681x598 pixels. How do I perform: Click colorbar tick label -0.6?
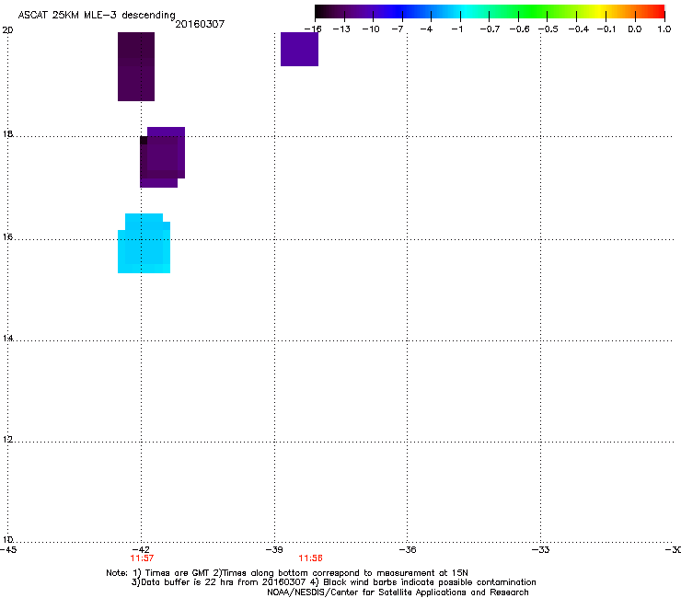[519, 29]
